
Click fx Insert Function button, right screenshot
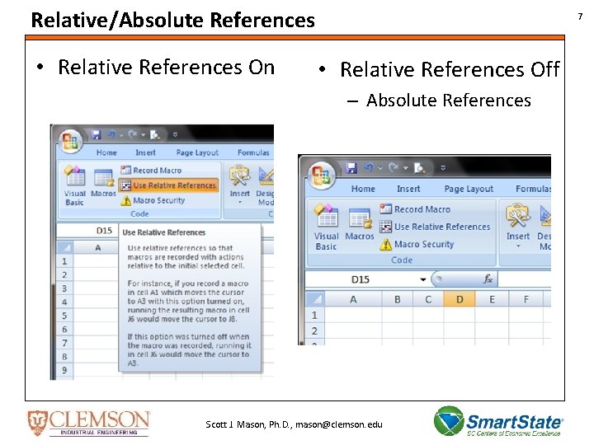coord(488,279)
